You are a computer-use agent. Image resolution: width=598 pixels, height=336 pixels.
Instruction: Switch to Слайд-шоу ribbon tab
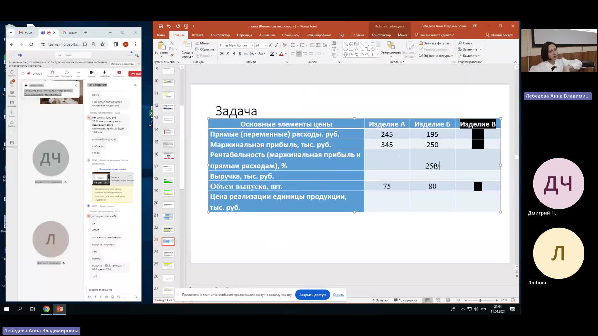[291, 35]
